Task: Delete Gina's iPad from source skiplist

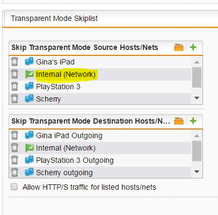Action: [14, 62]
